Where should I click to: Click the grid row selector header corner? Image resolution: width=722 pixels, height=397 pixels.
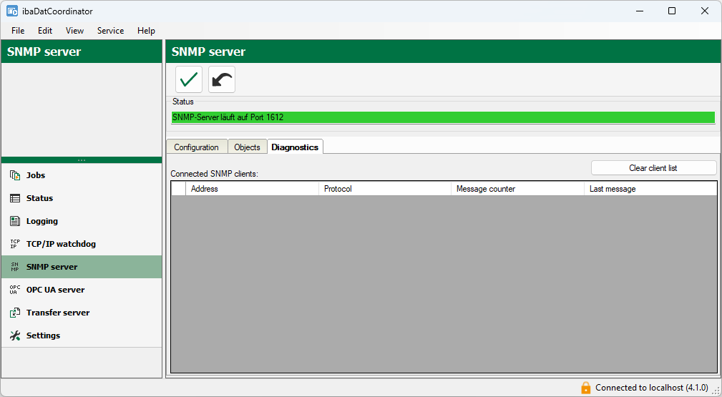[179, 189]
